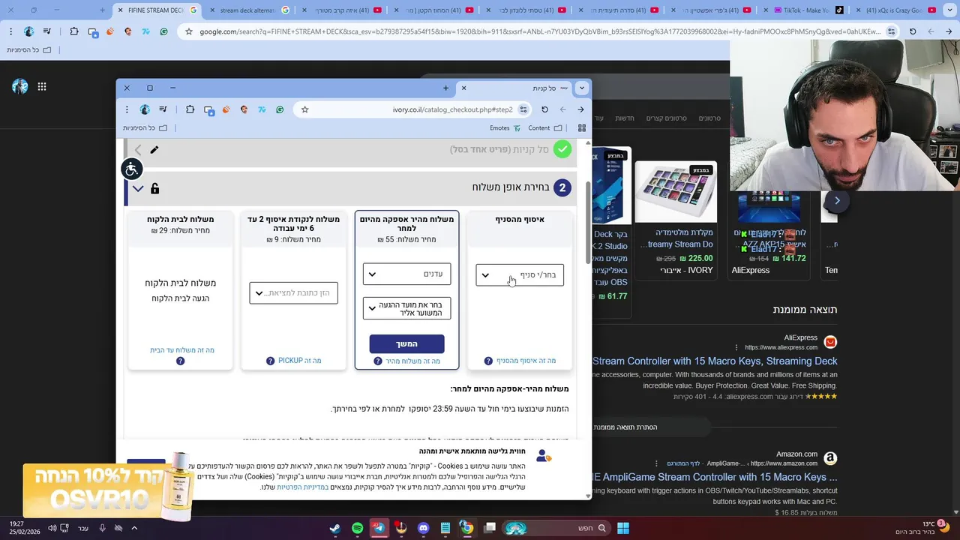Open Discord from the taskbar
Viewport: 960px width, 540px height.
coord(423,528)
